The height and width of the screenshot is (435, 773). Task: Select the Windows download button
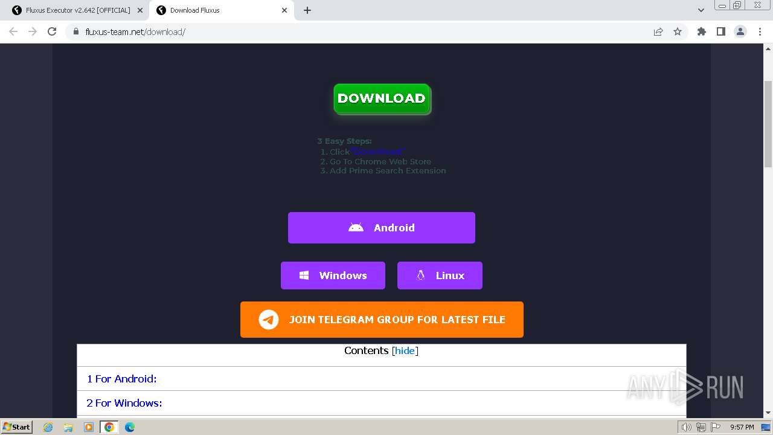pos(333,275)
